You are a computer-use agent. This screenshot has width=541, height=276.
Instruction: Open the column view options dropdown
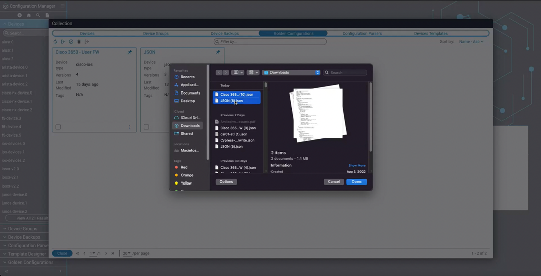tap(238, 73)
